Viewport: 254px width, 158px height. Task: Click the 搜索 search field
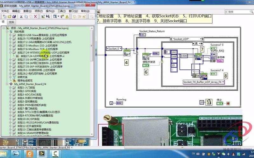pos(239,12)
